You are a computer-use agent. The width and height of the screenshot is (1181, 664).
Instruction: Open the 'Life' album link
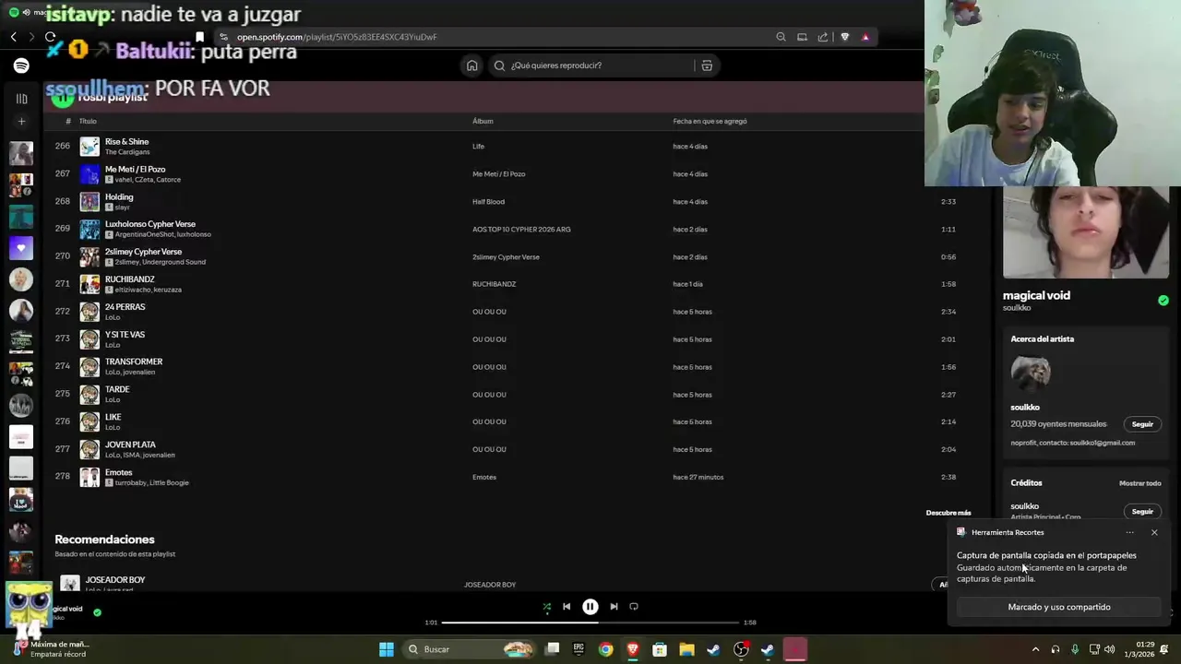click(x=478, y=147)
